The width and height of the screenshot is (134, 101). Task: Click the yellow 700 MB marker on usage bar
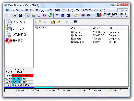(x=113, y=88)
